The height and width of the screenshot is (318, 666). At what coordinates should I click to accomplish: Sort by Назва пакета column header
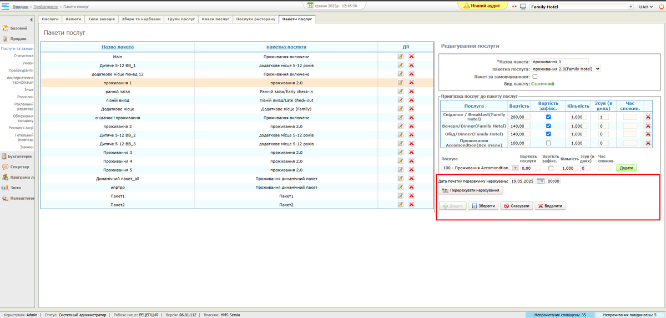[118, 47]
